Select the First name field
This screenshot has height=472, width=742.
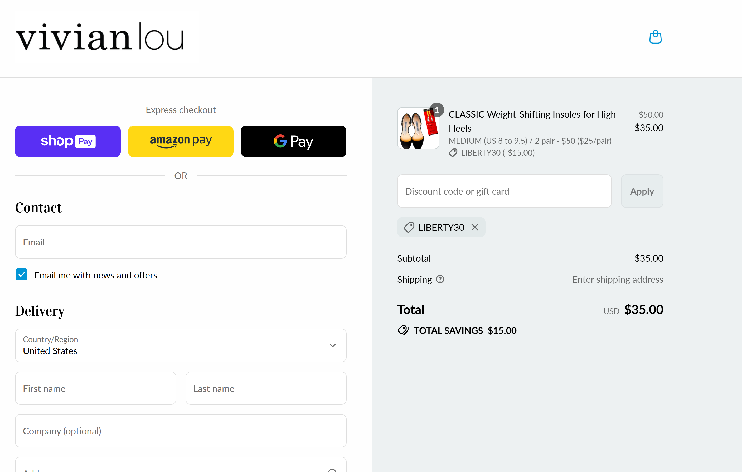tap(95, 388)
